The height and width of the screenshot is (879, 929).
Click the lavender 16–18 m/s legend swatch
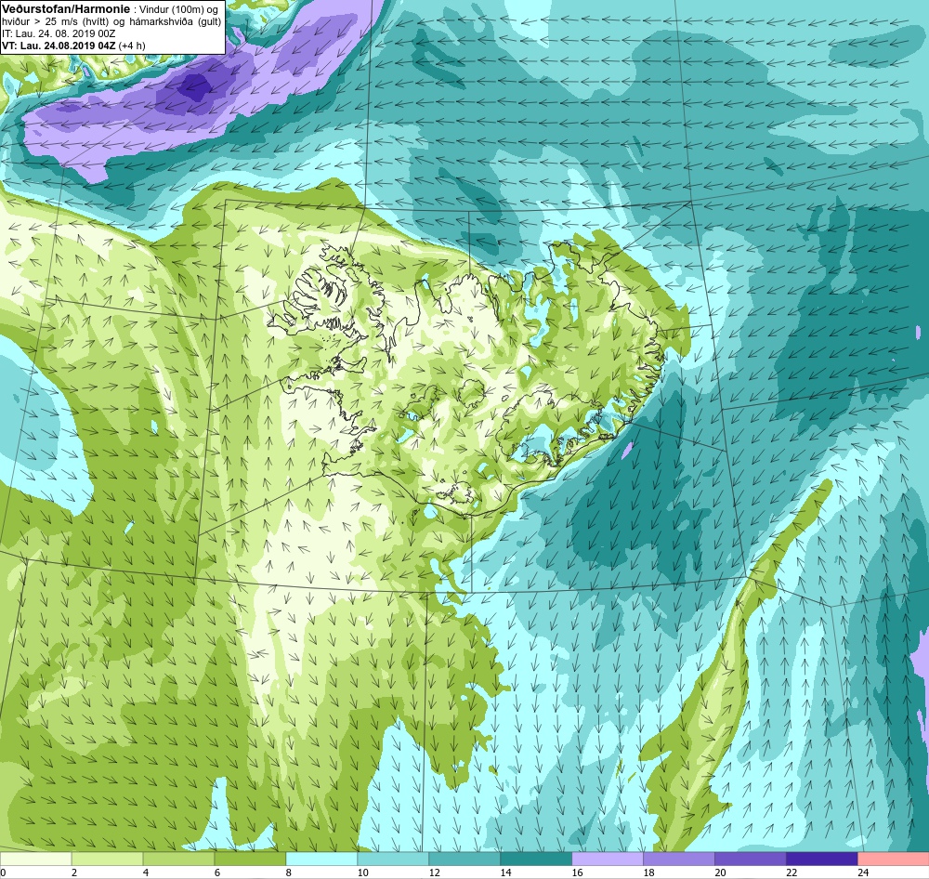tap(608, 859)
